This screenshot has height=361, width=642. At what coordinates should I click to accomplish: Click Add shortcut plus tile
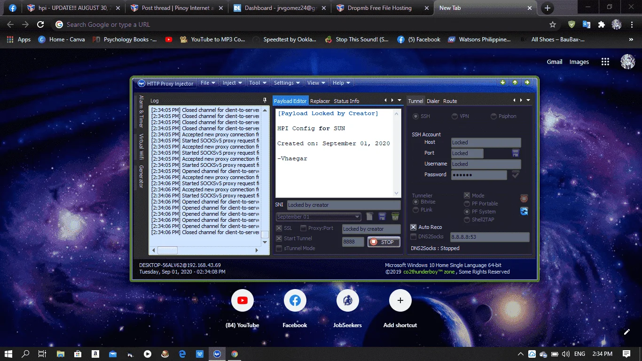(400, 300)
